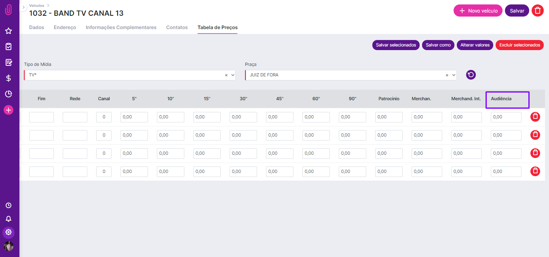Click the 45" column header
The width and height of the screenshot is (549, 257).
(x=280, y=99)
